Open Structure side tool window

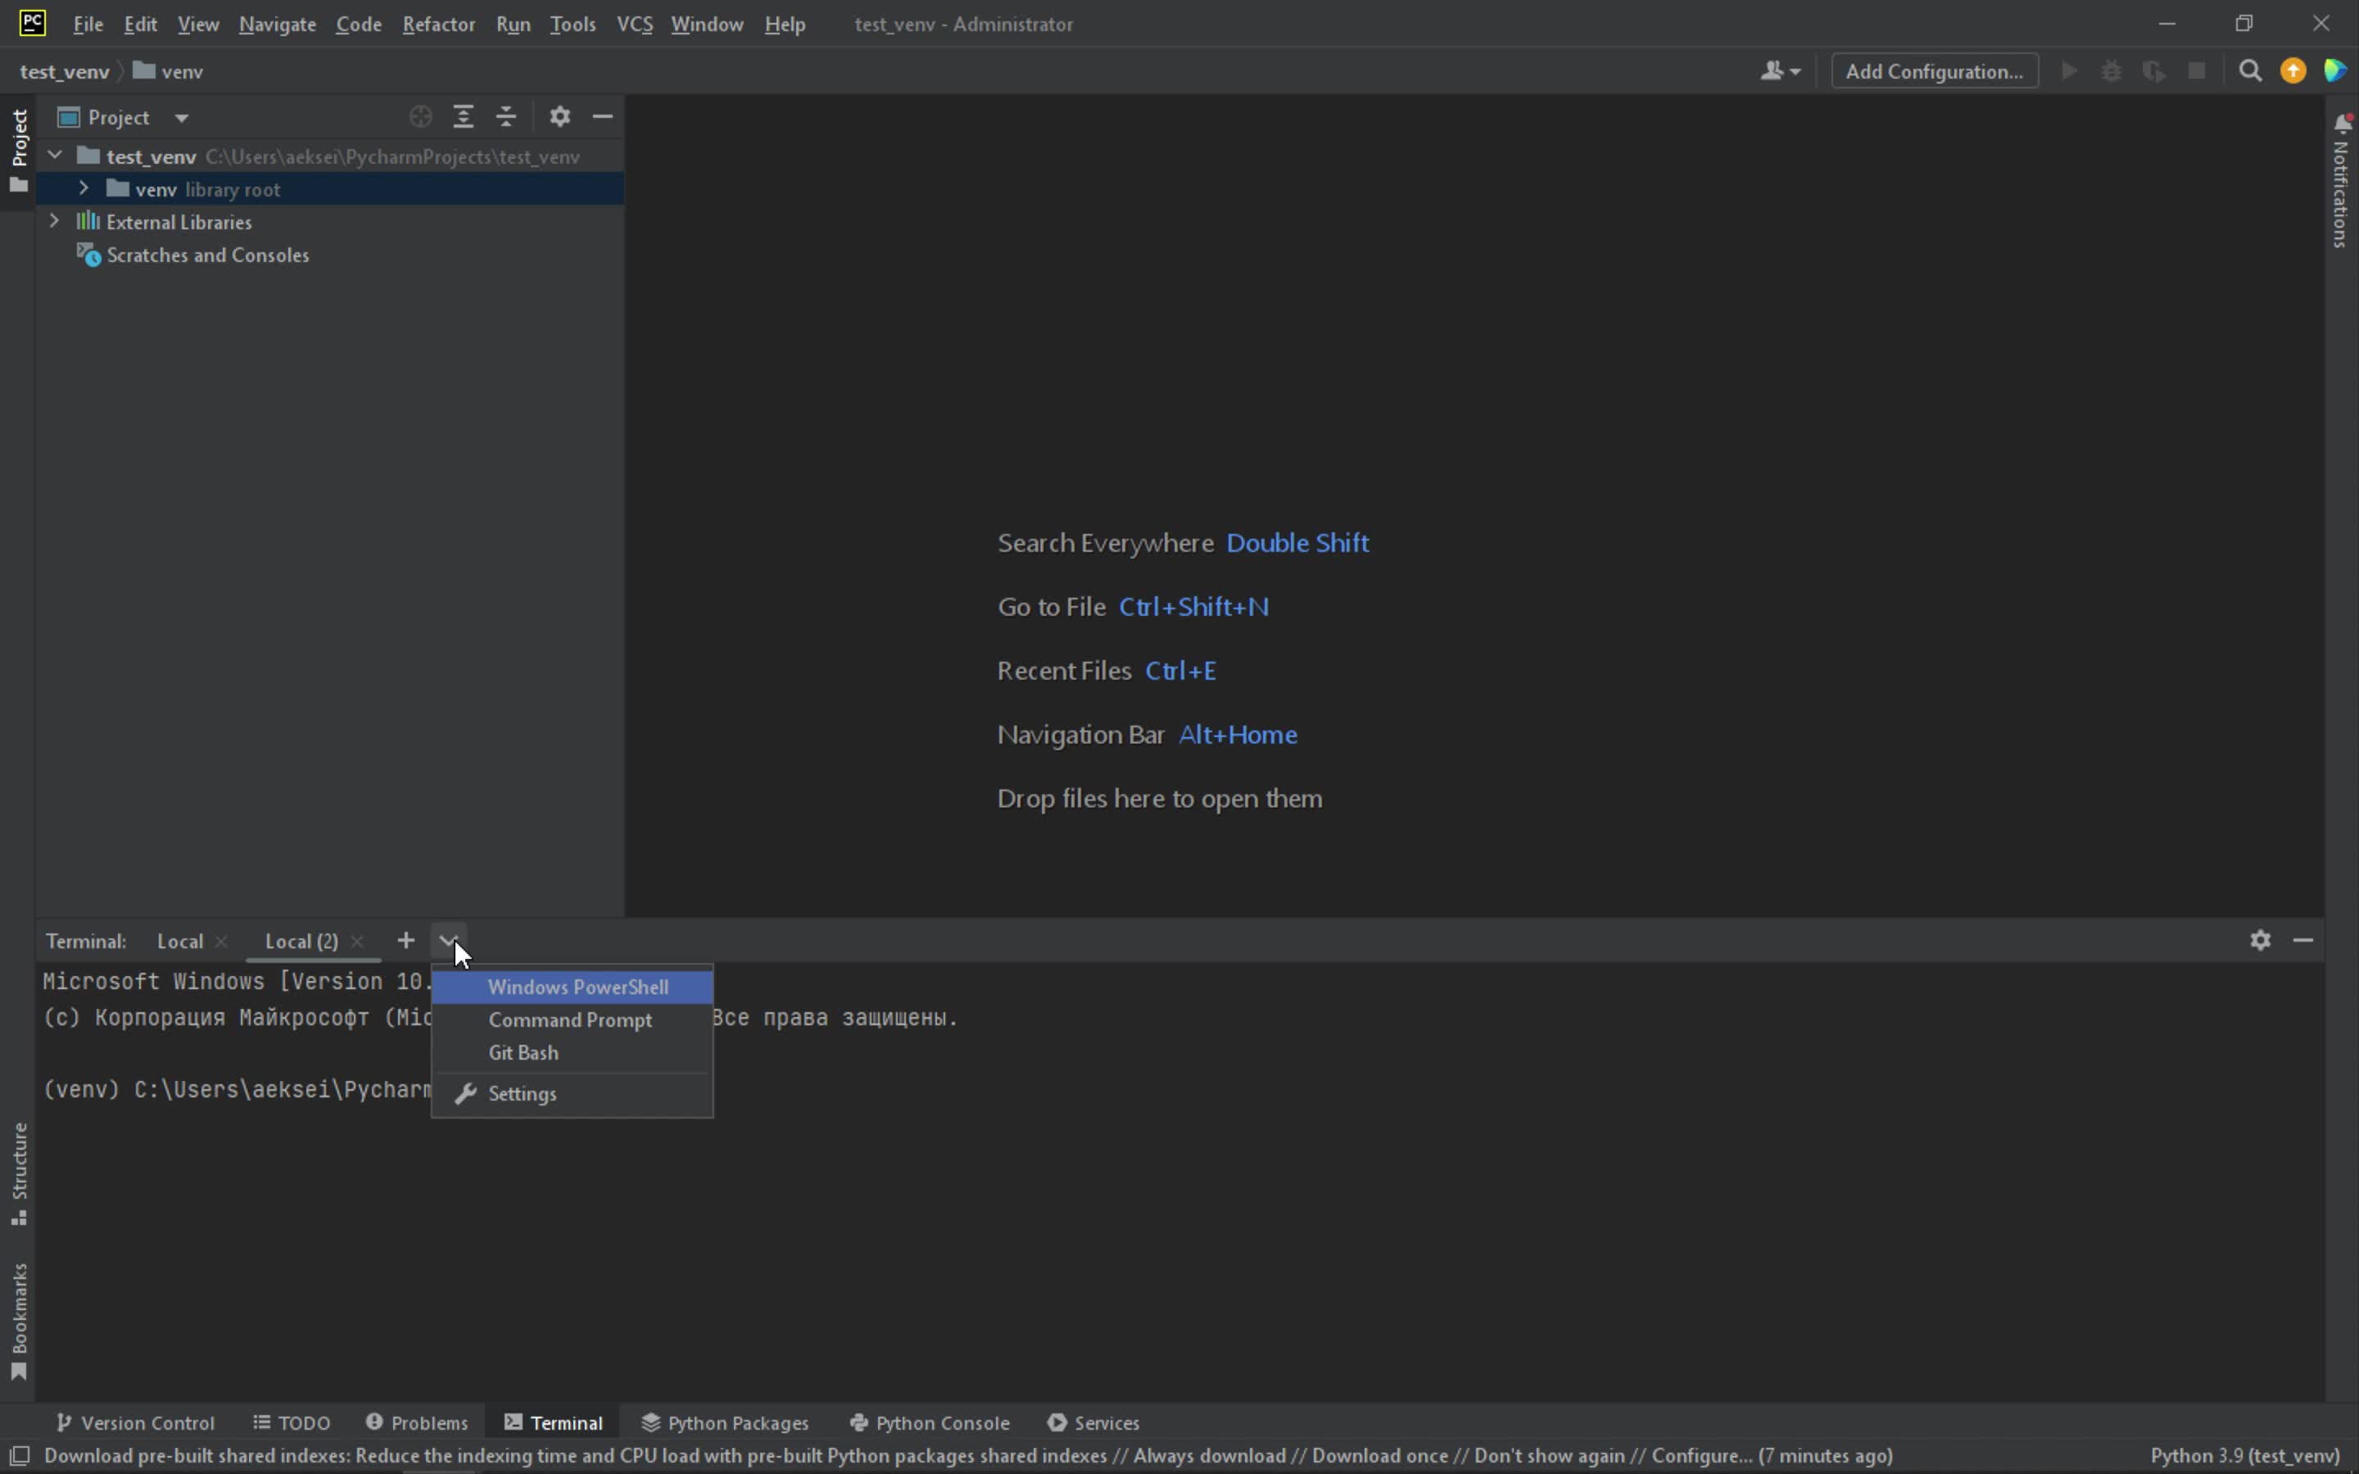click(19, 1173)
